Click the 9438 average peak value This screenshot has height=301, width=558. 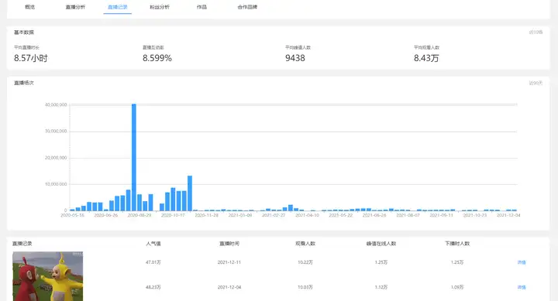coord(295,58)
